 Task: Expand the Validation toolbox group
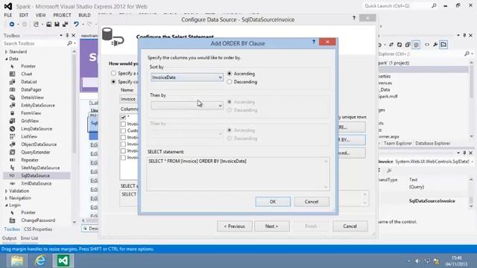[6, 191]
